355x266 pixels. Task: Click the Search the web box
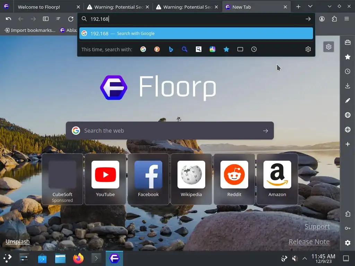pyautogui.click(x=170, y=131)
